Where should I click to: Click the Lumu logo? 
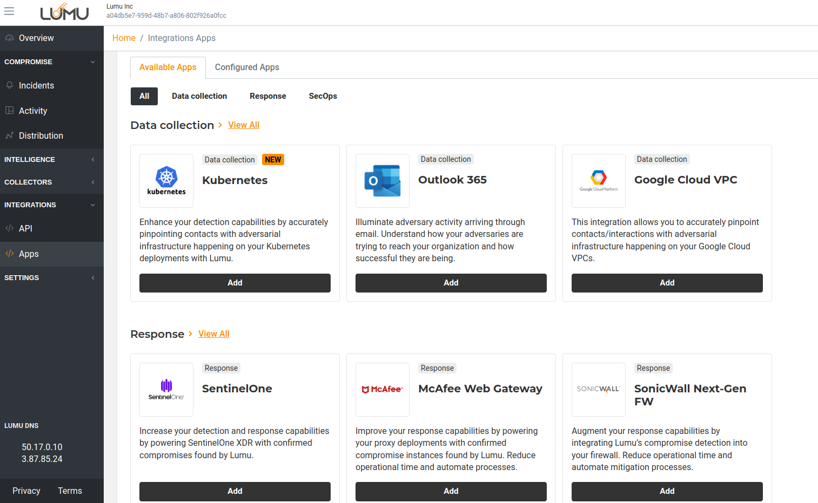[x=64, y=12]
